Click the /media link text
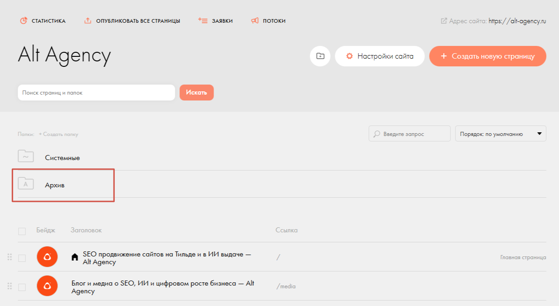559x306 pixels. pos(286,286)
